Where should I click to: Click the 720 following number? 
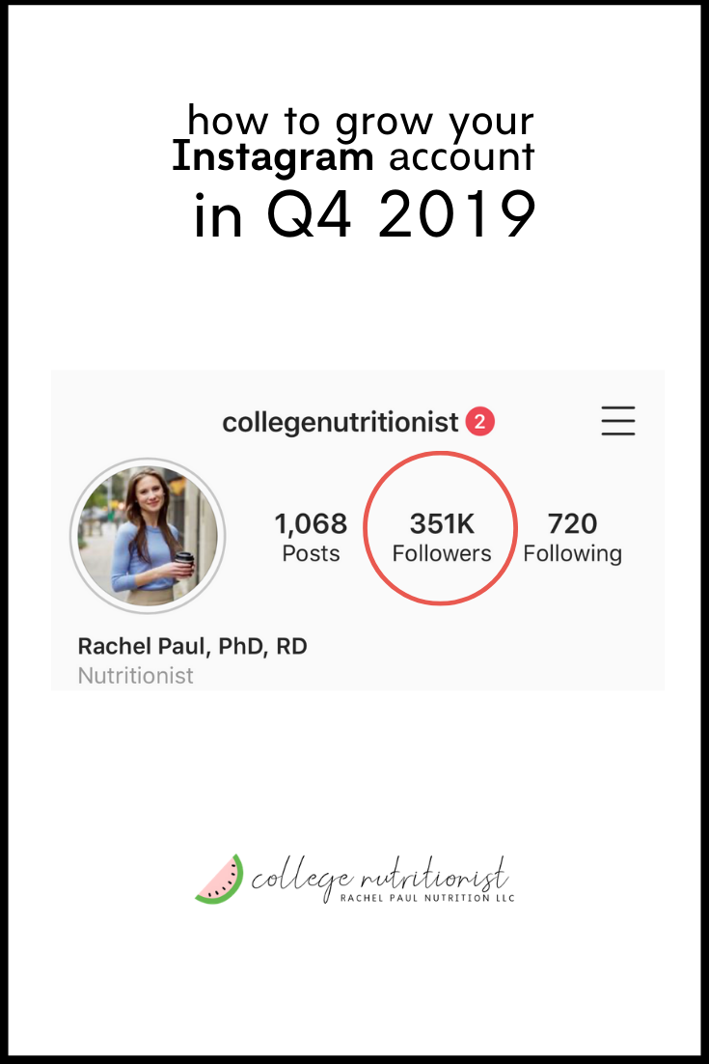tap(572, 524)
